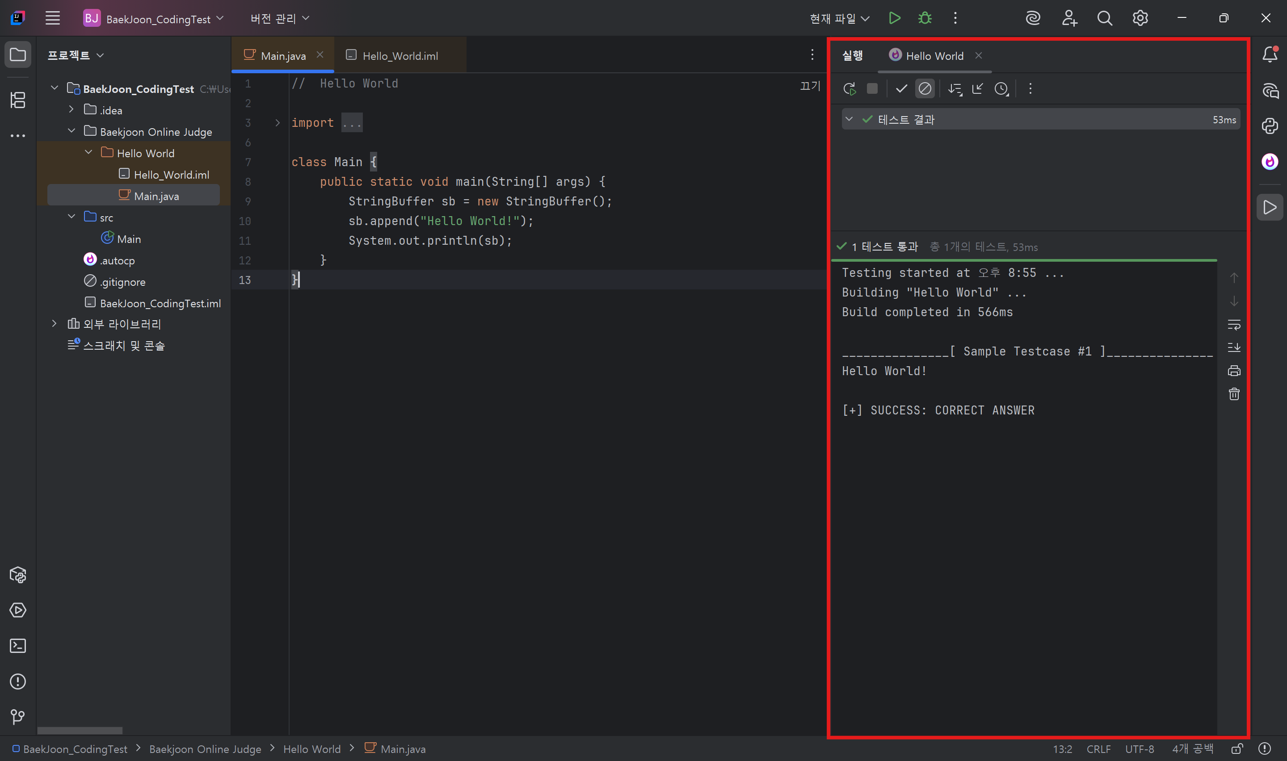Open the test sort options dropdown
This screenshot has height=761, width=1287.
pos(955,89)
